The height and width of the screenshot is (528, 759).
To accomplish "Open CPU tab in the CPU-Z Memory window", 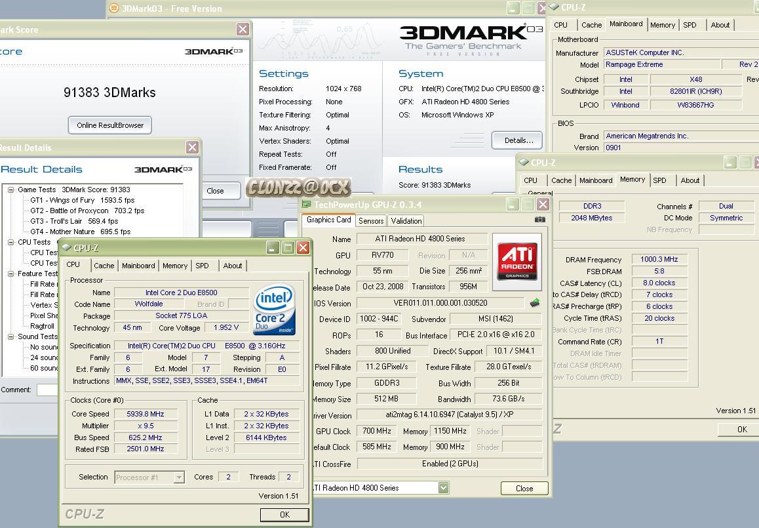I will click(530, 180).
